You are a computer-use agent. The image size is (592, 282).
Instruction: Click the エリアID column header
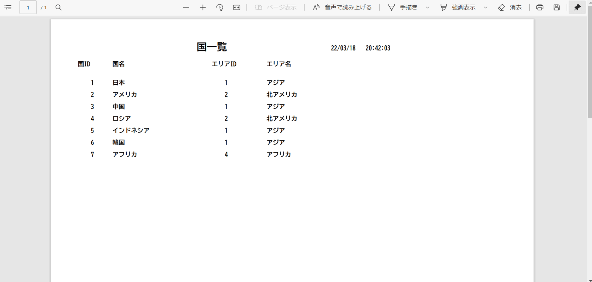click(x=224, y=64)
